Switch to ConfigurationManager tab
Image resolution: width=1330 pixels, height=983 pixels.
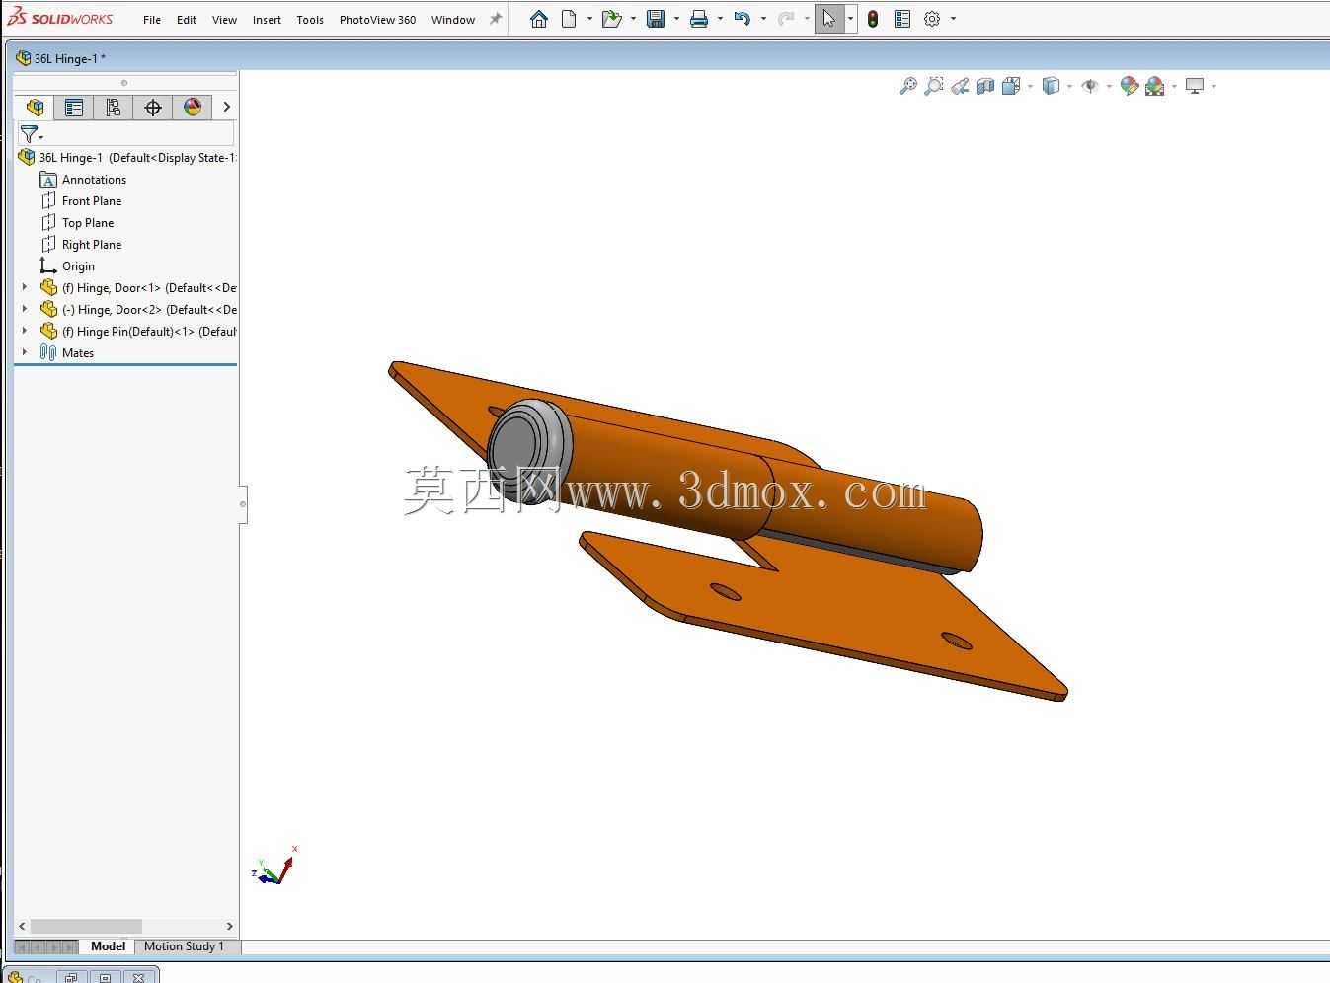114,107
